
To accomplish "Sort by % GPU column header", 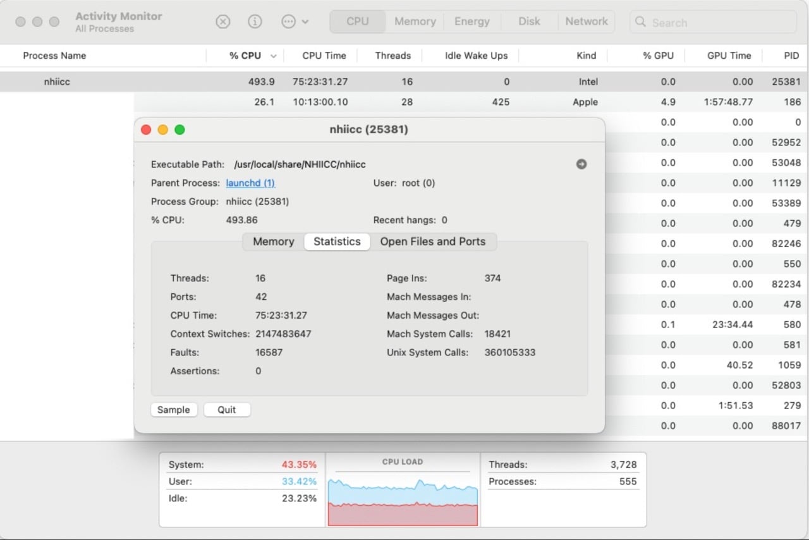I will pyautogui.click(x=659, y=56).
